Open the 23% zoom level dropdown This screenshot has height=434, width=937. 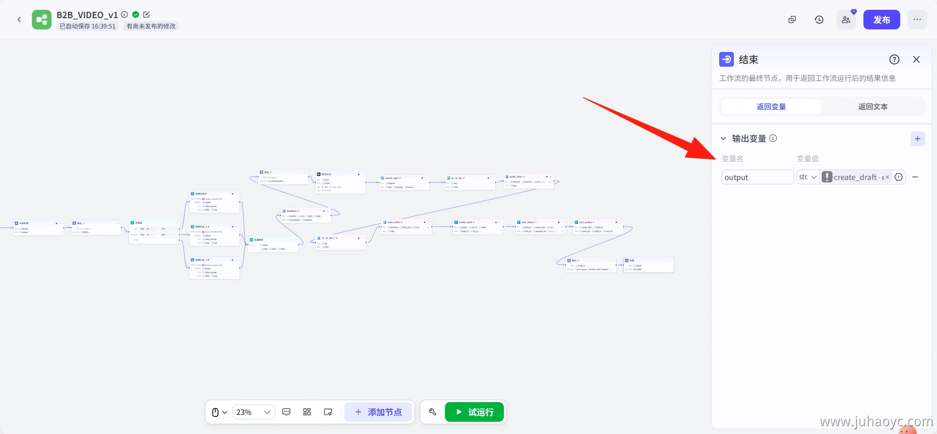coord(253,412)
